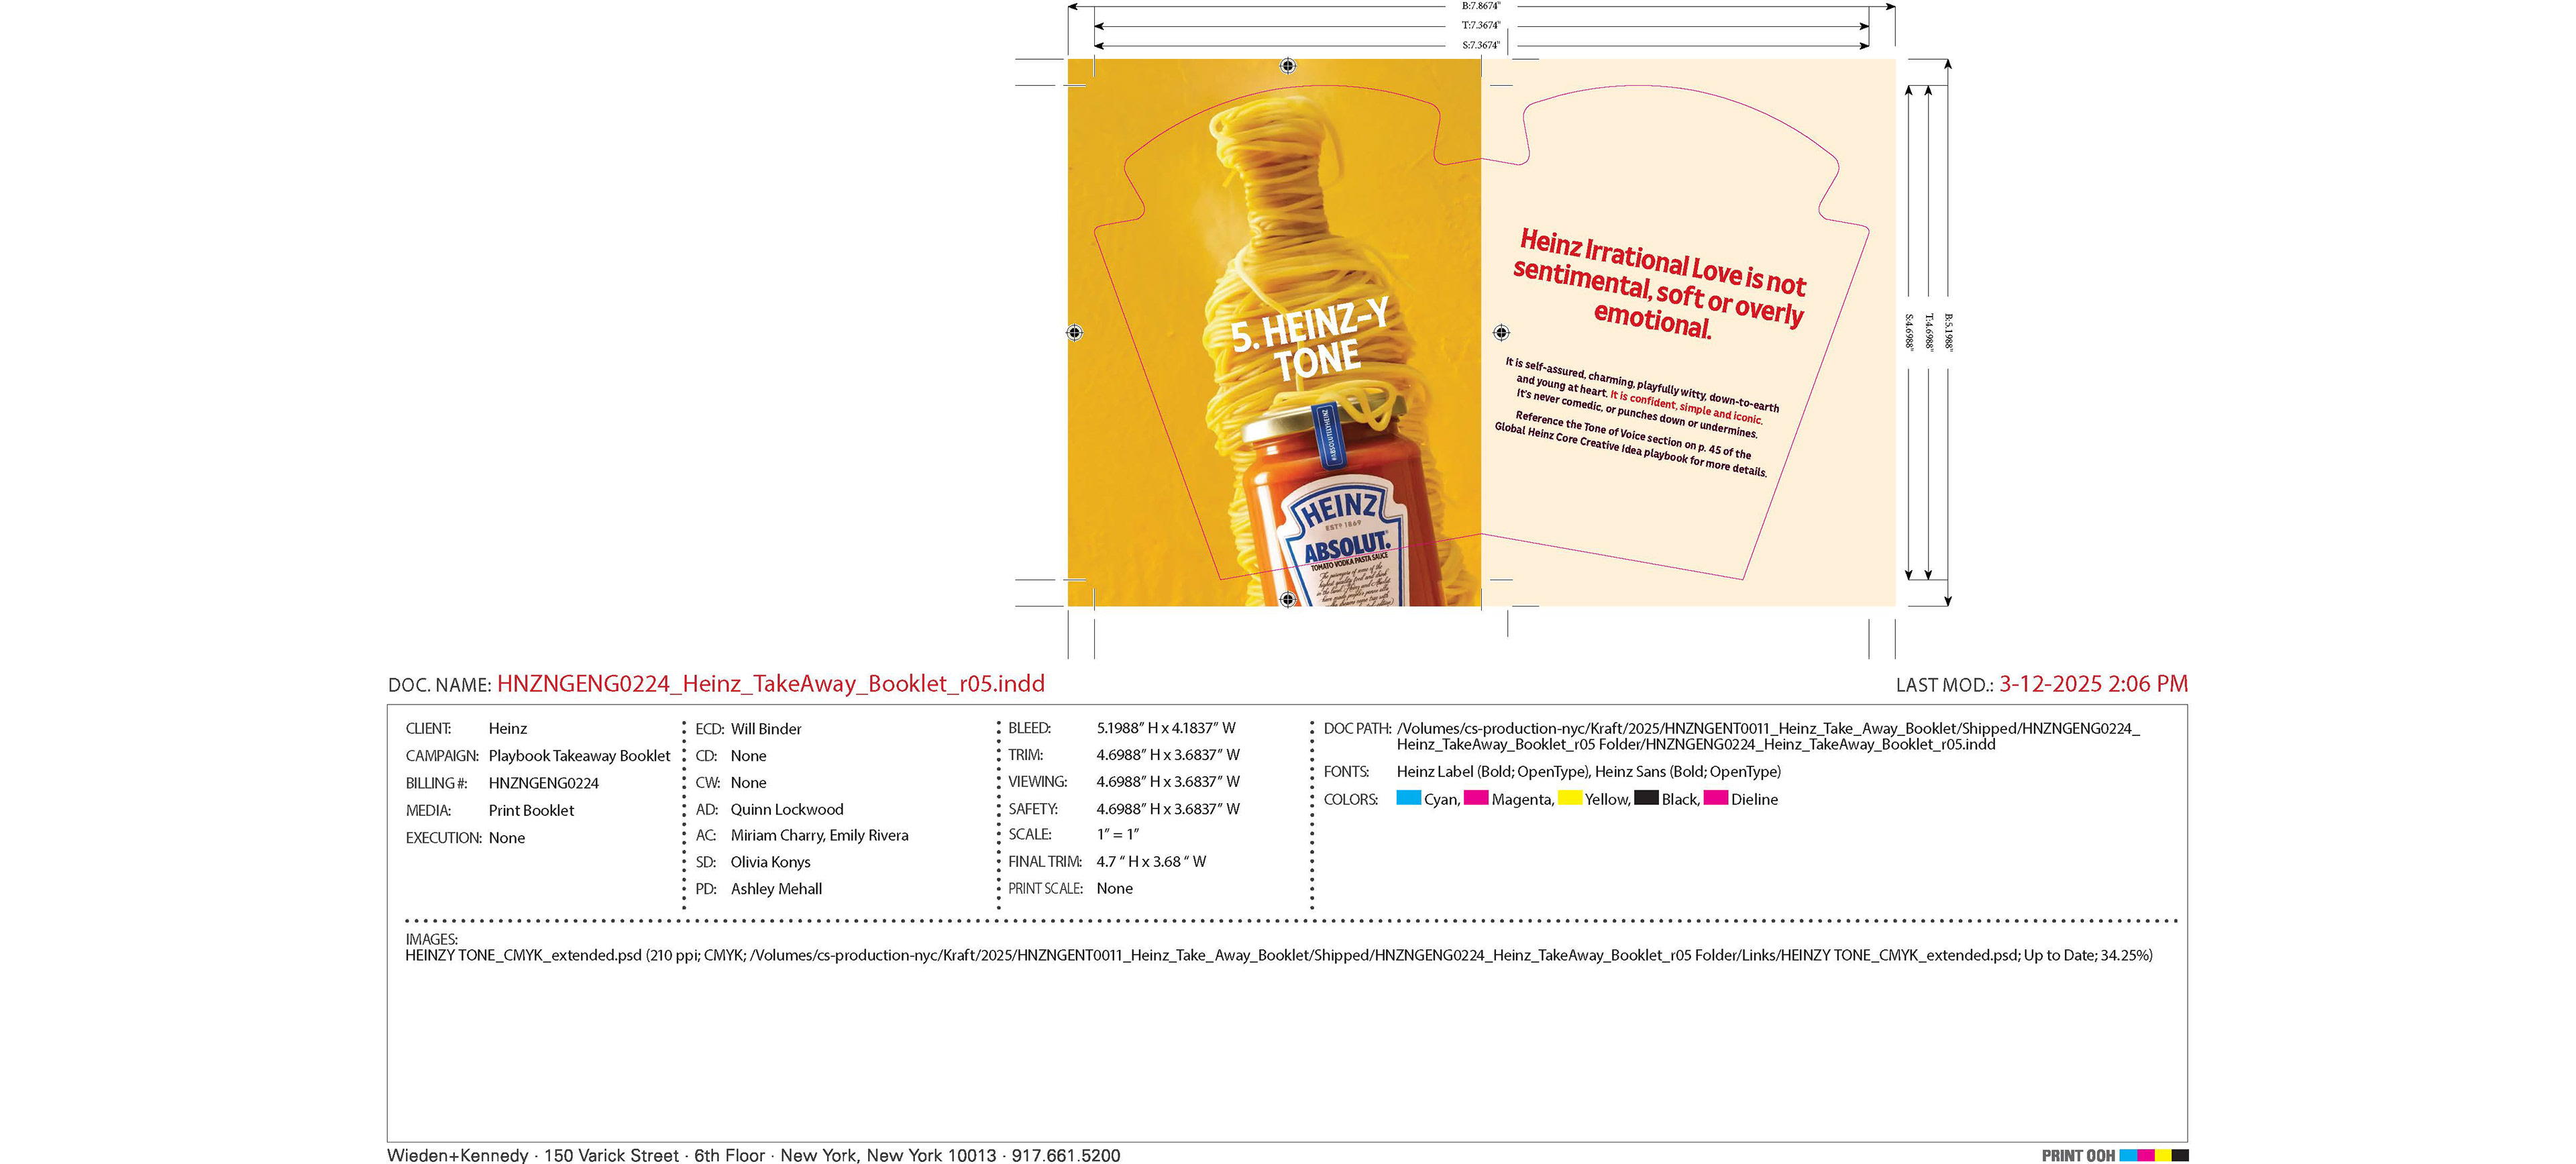Click the fonts list 'Heinz Label (Bold; OpenType)'
Screen dimensions: 2576x1164
click(x=1492, y=772)
